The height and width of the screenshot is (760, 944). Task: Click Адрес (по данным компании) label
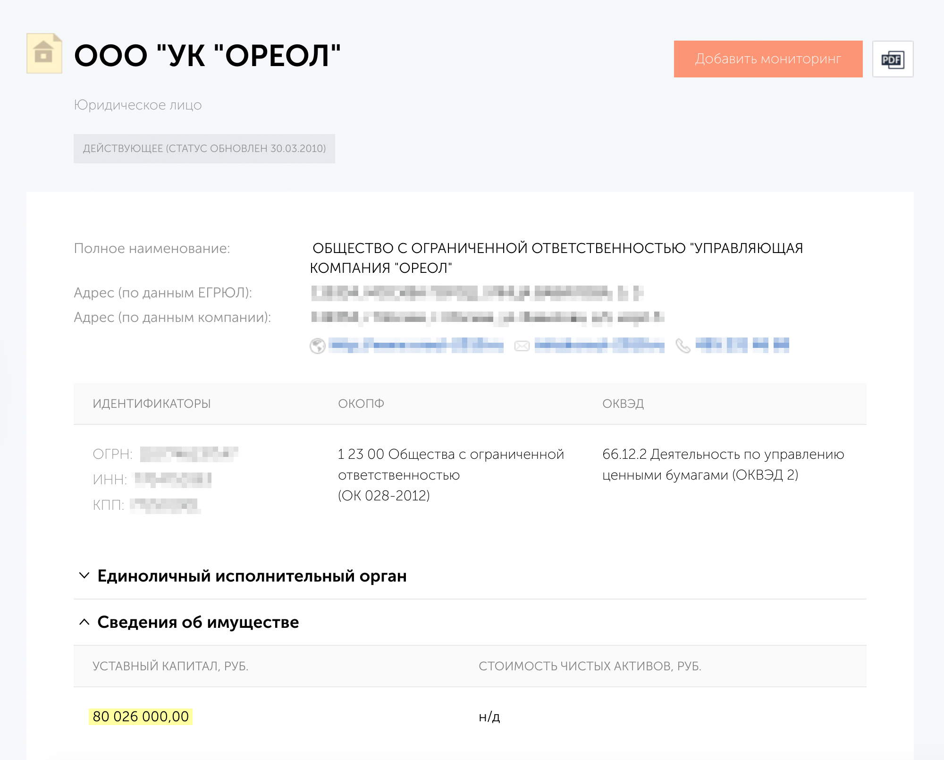(x=172, y=317)
